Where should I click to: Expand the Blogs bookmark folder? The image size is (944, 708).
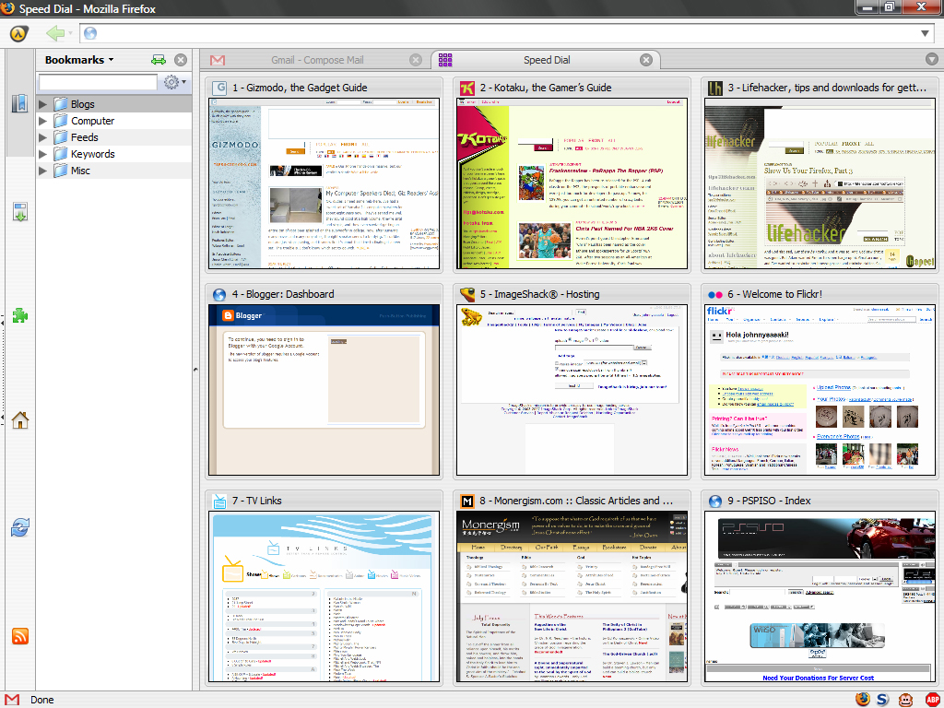(x=42, y=104)
